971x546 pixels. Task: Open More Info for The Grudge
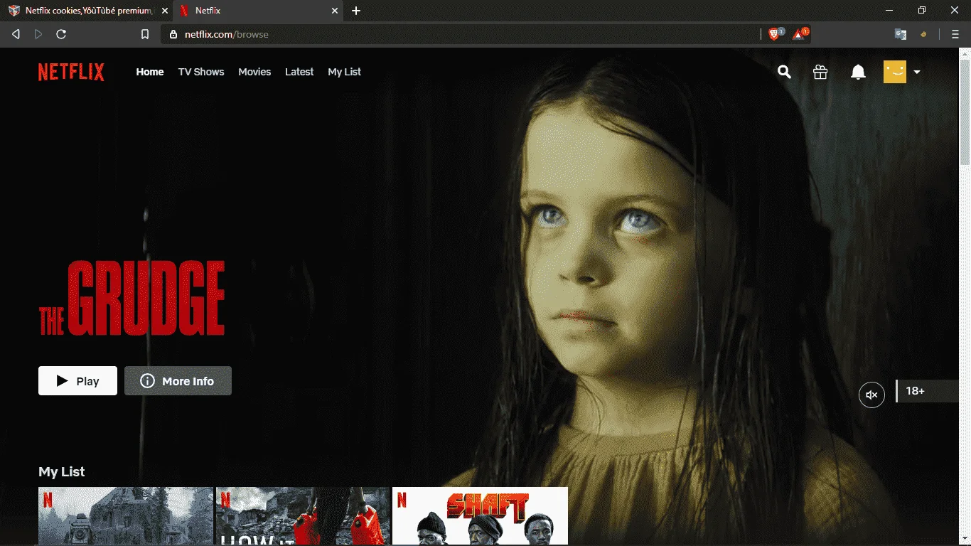click(178, 381)
